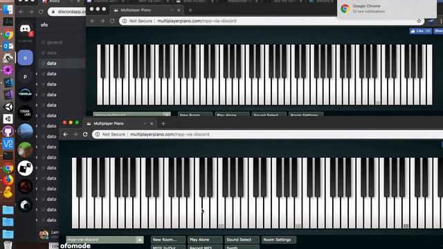The width and height of the screenshot is (443, 249).
Task: Open Terminal from the dock
Action: (8, 156)
